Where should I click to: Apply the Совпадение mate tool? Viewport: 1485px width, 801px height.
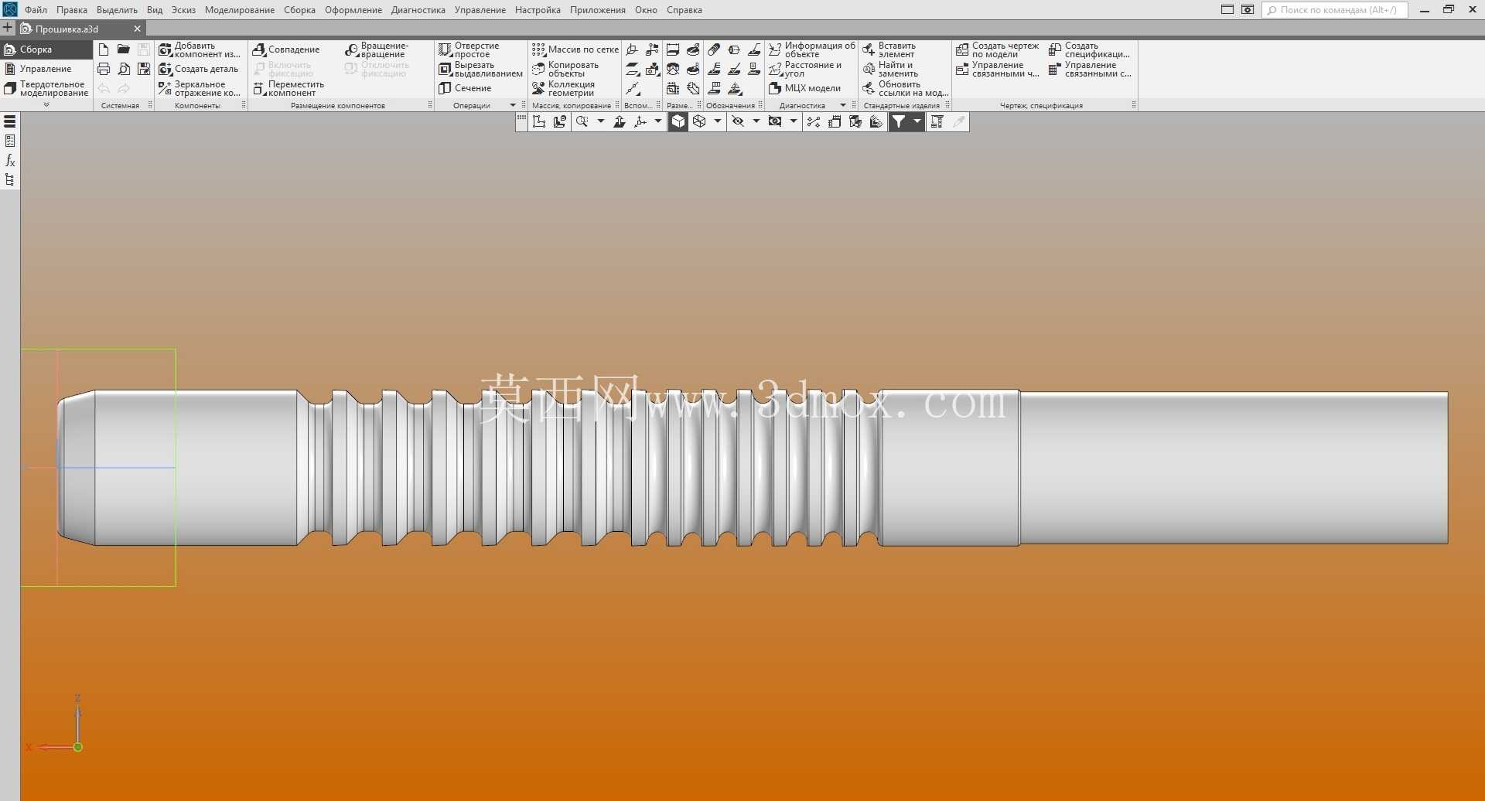point(286,49)
